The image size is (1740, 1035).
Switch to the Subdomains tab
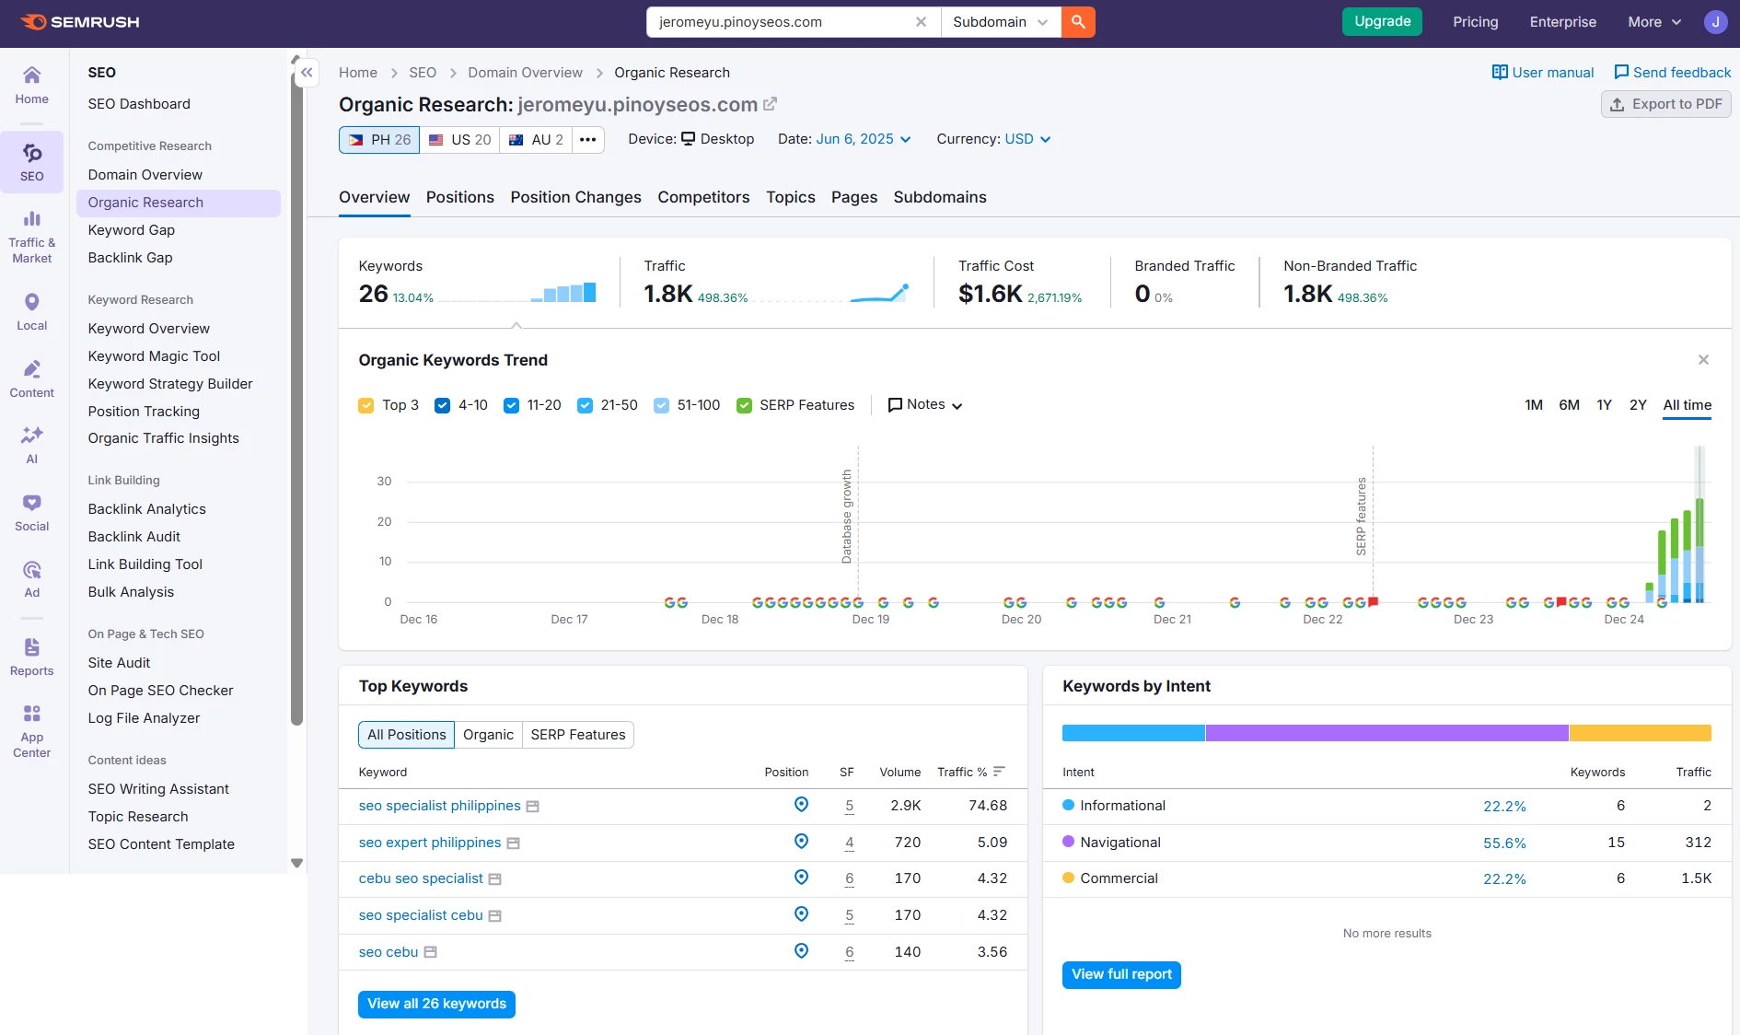[940, 197]
